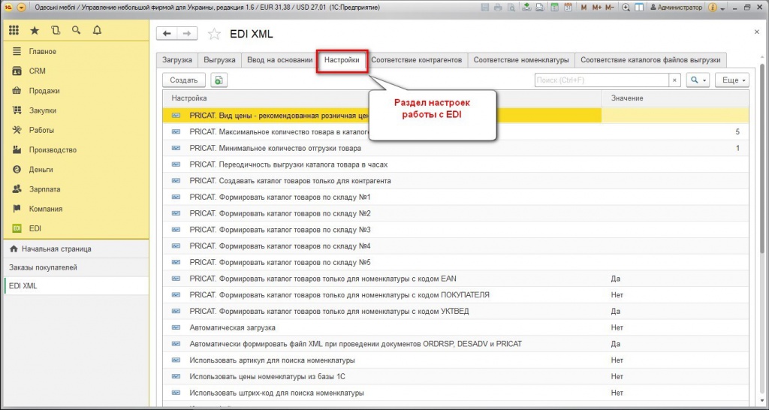Open the CRM section

76,71
